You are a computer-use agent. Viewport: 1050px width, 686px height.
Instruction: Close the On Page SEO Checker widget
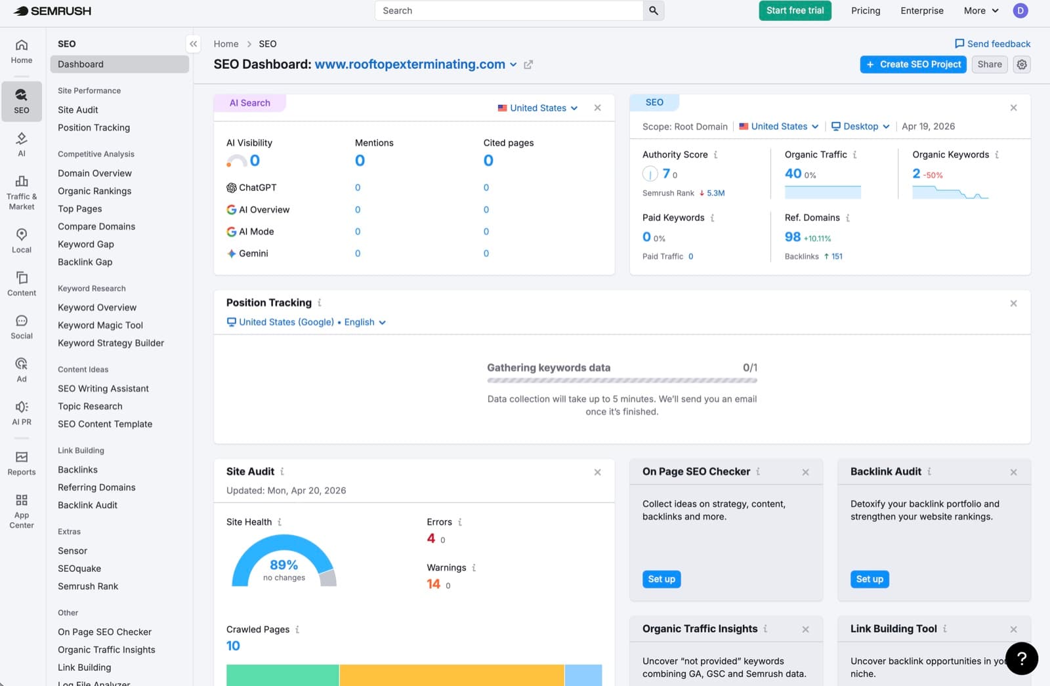(x=805, y=472)
